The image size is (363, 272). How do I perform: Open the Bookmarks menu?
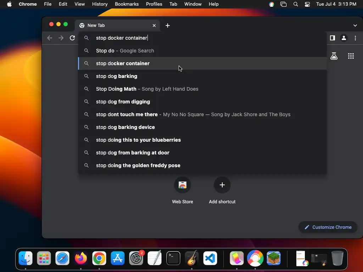127,4
